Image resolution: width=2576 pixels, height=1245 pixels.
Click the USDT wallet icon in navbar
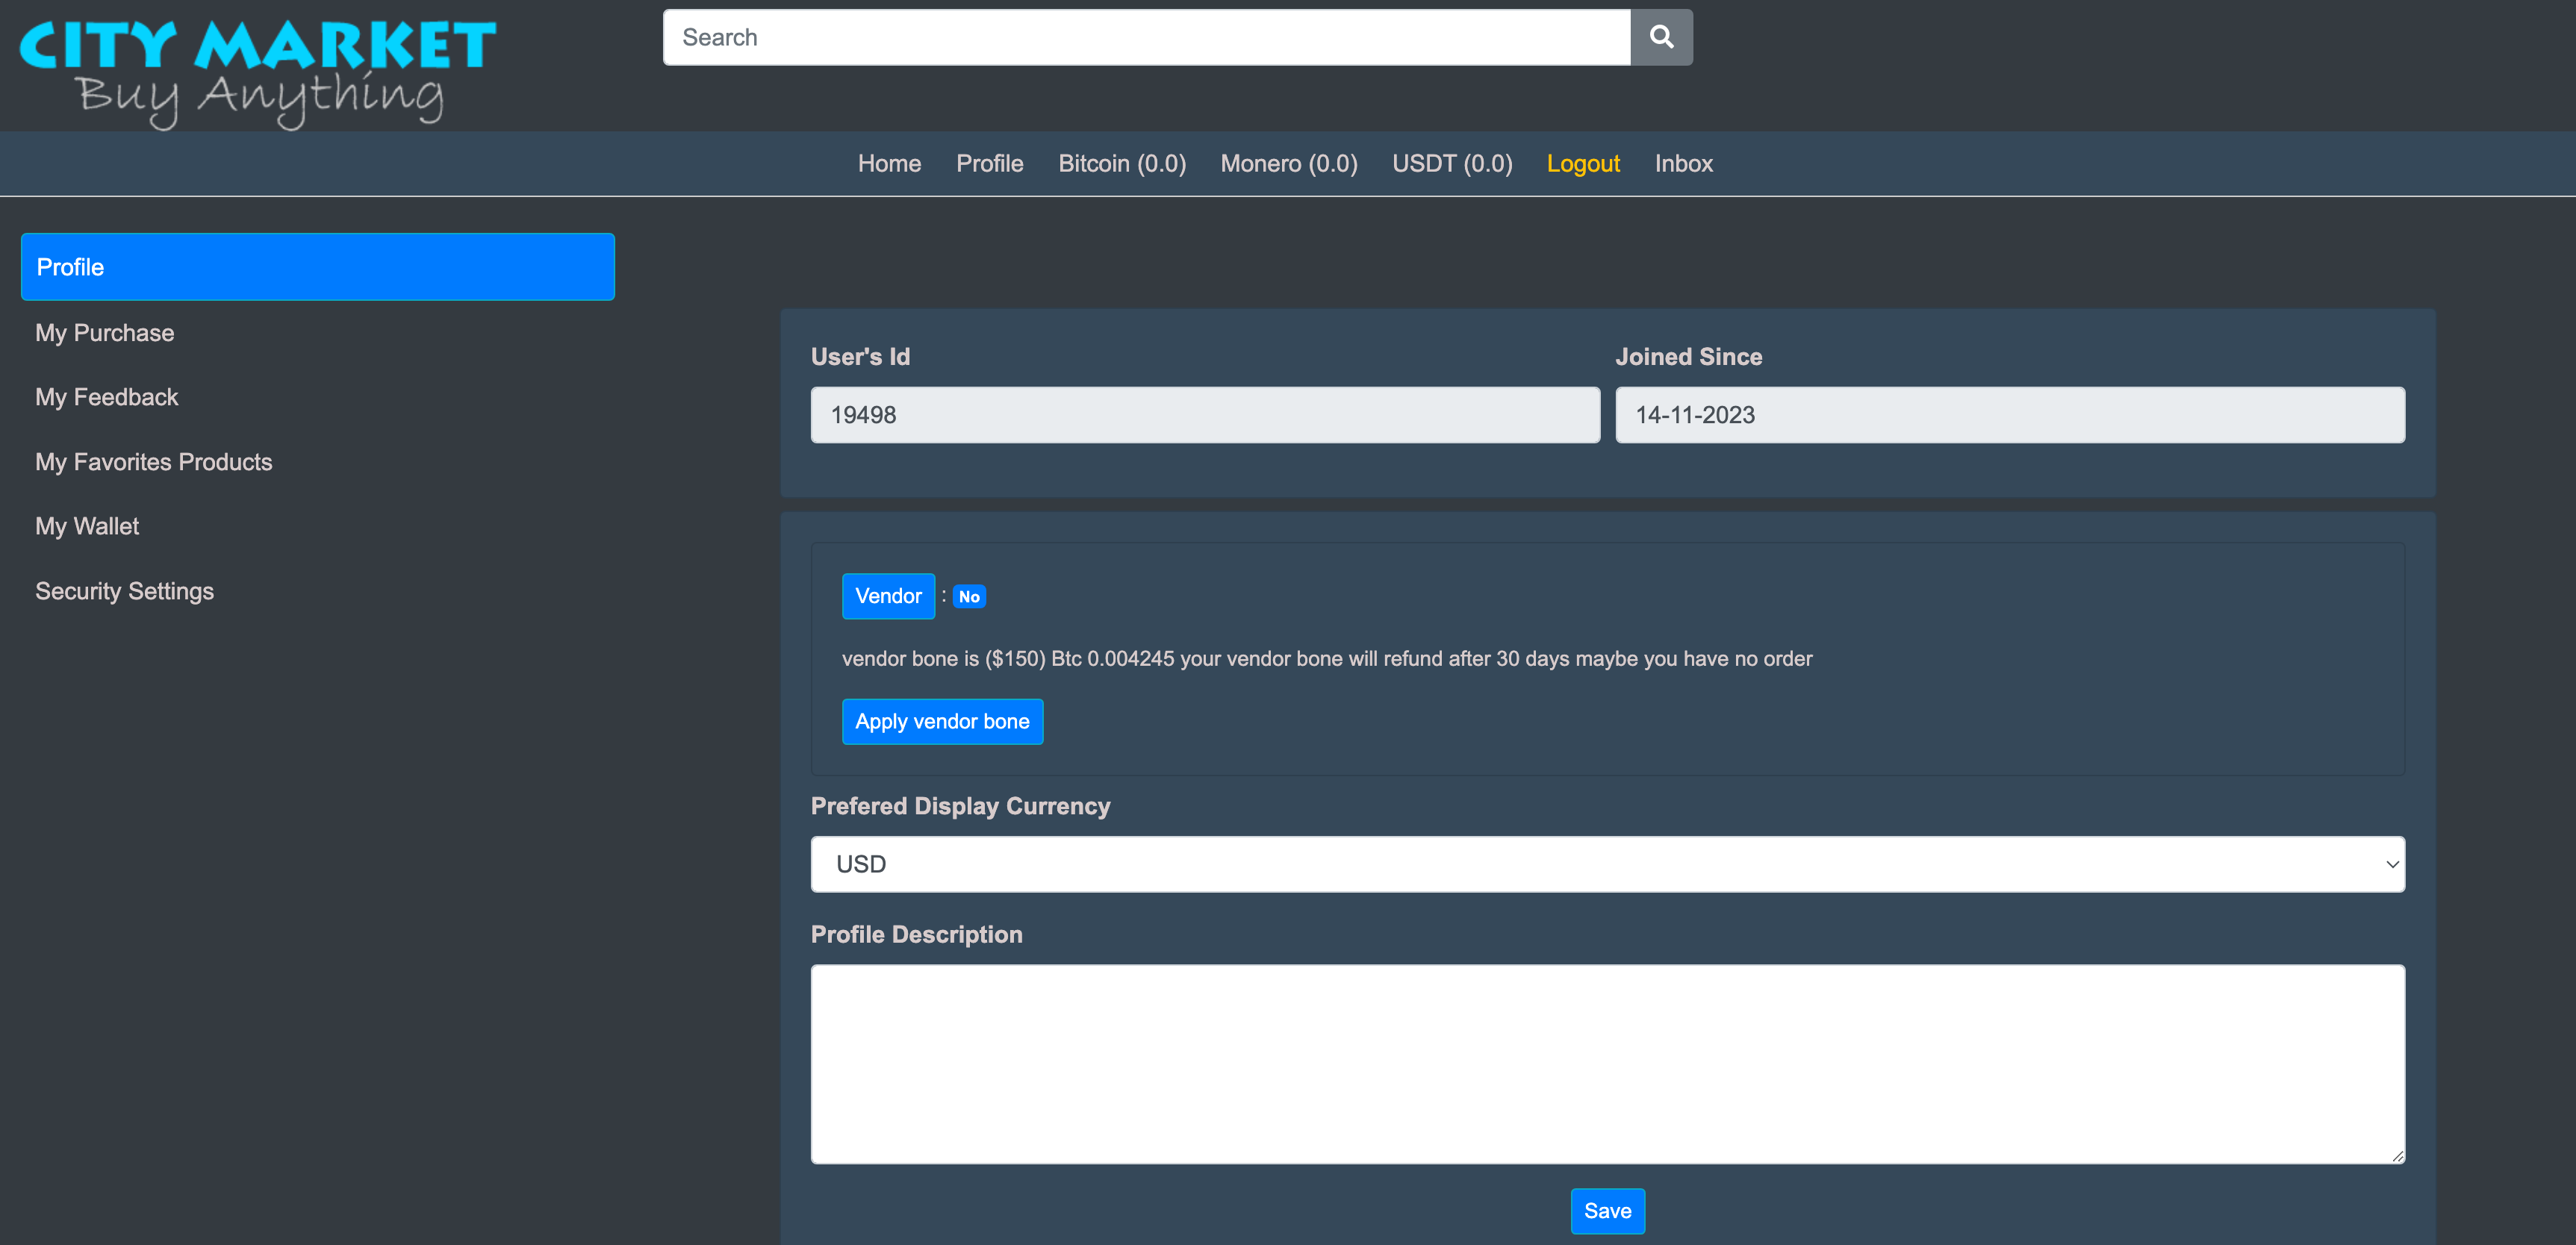click(x=1452, y=163)
